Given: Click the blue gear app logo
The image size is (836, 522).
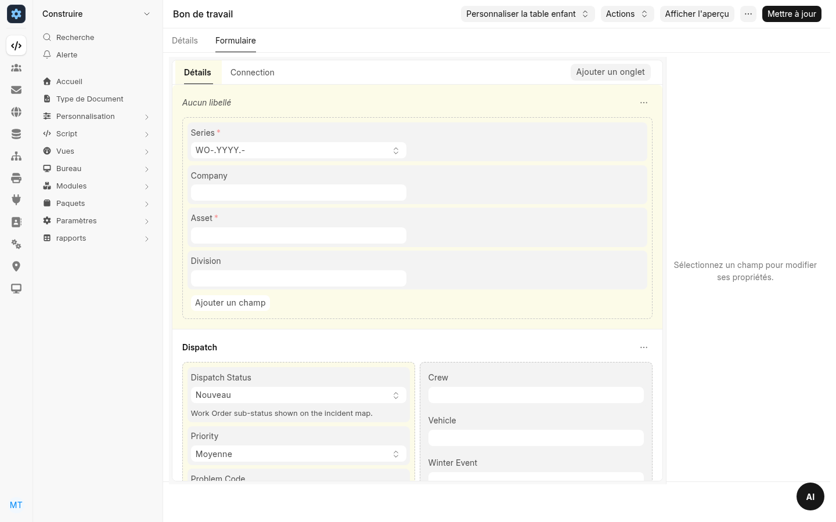Looking at the screenshot, I should (x=16, y=14).
